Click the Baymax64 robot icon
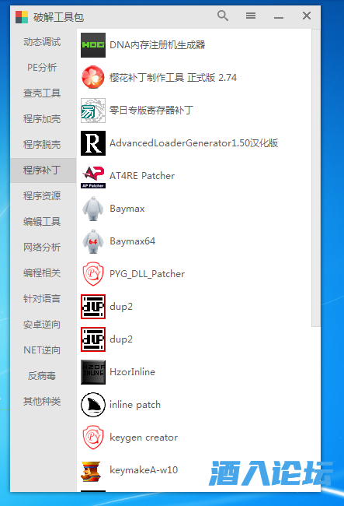Image resolution: width=344 pixels, height=506 pixels. point(93,241)
